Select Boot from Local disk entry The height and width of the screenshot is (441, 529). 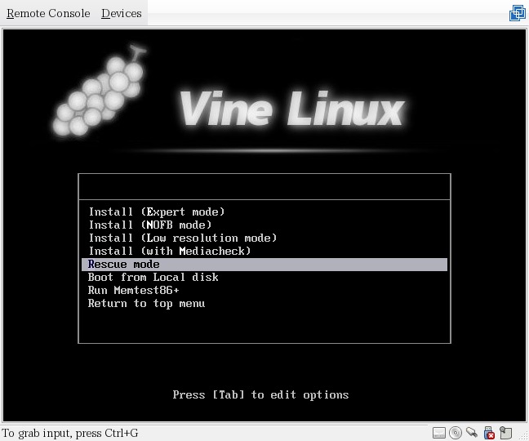(264, 278)
